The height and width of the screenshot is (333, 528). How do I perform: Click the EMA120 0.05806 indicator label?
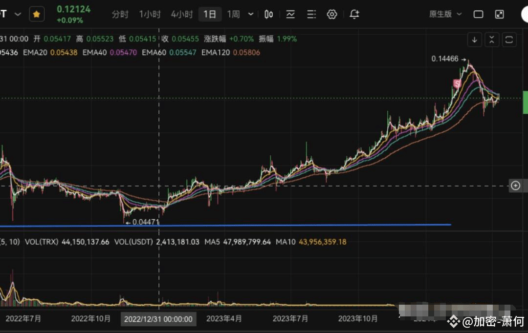pos(231,52)
